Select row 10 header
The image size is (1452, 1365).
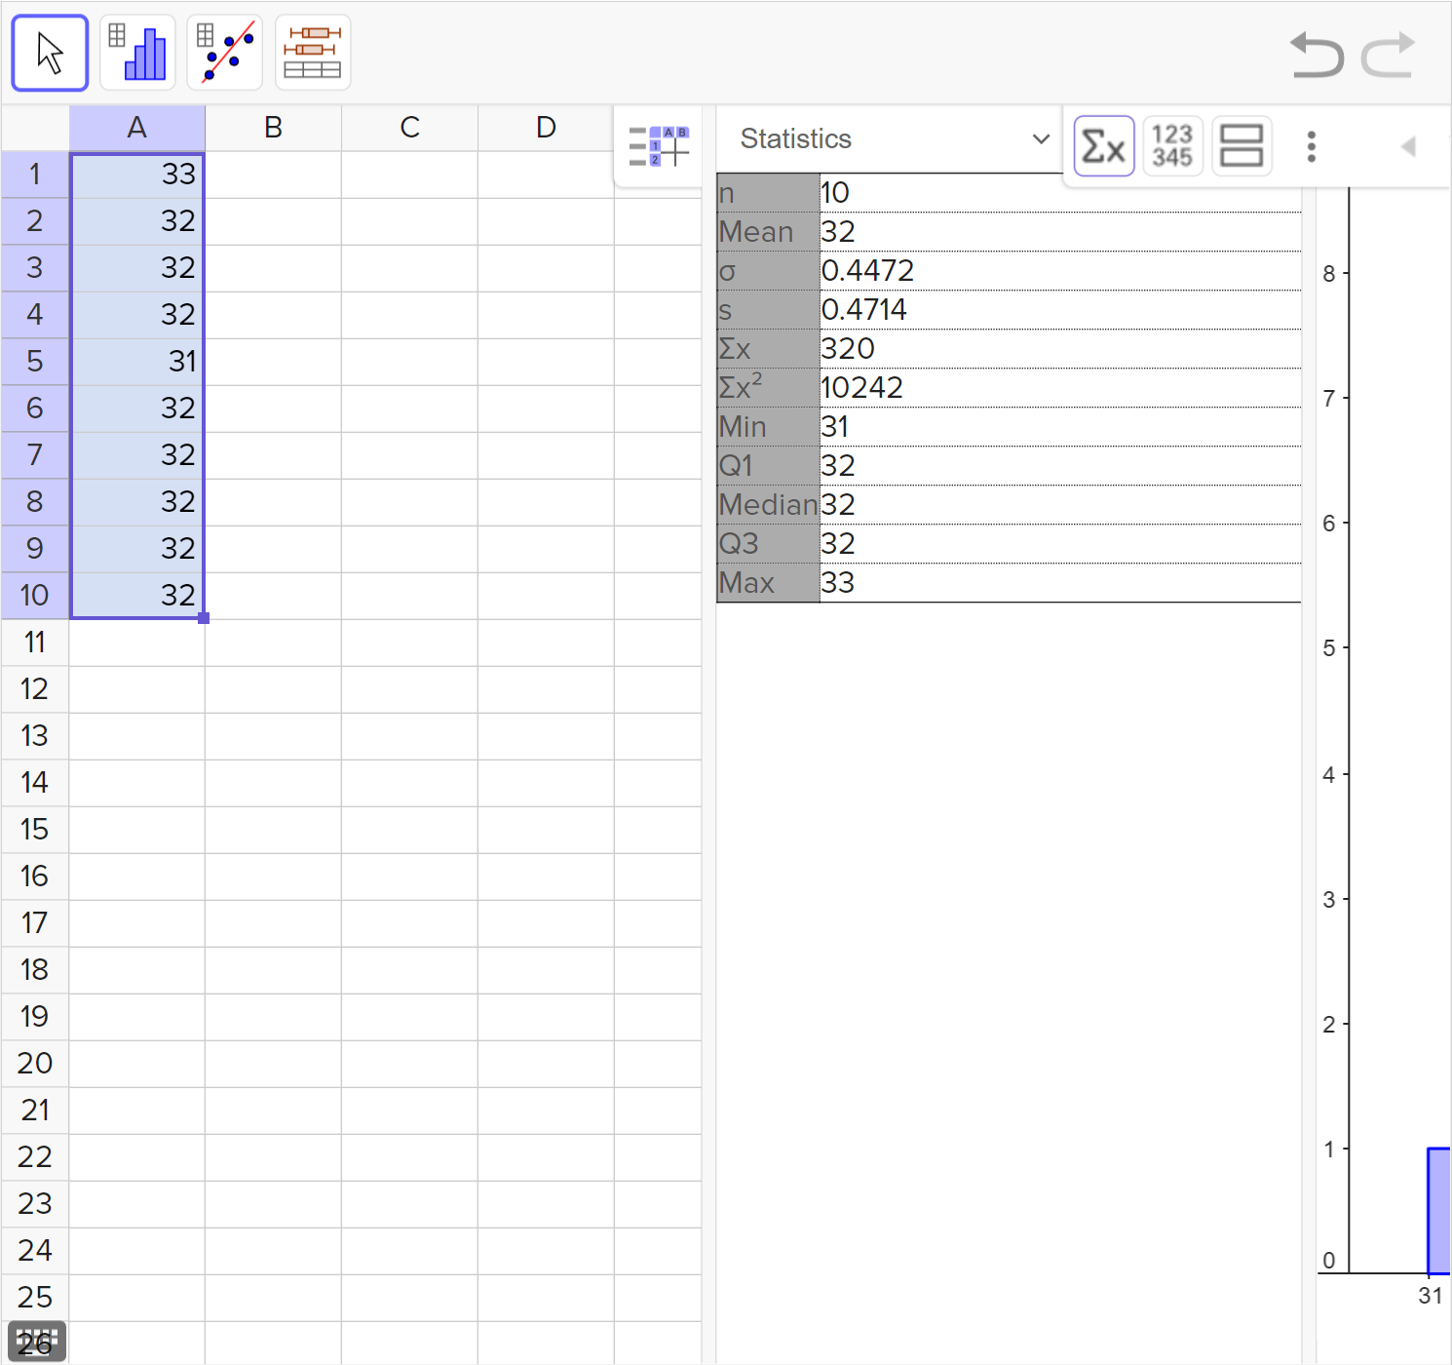pos(34,596)
